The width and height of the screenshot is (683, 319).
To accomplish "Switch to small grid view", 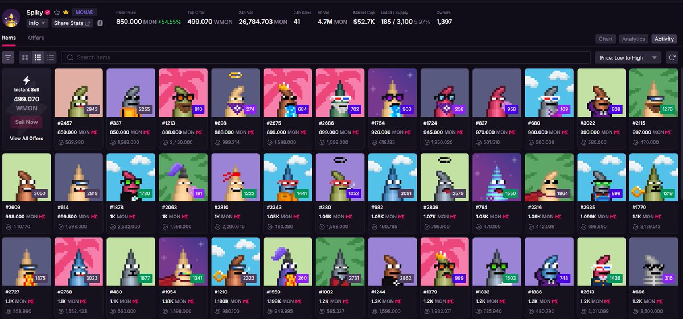I will point(38,57).
